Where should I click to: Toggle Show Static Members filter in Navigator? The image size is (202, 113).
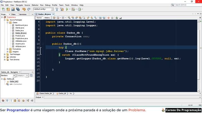click(x=11, y=100)
